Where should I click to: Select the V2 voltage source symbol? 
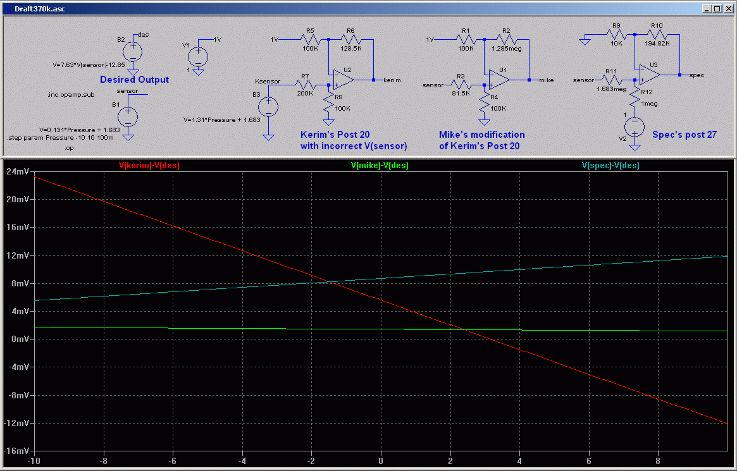pos(635,126)
